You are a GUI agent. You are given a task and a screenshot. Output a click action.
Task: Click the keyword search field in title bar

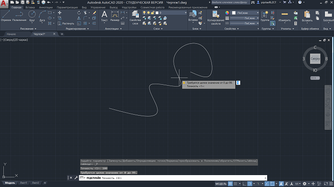point(230,2)
